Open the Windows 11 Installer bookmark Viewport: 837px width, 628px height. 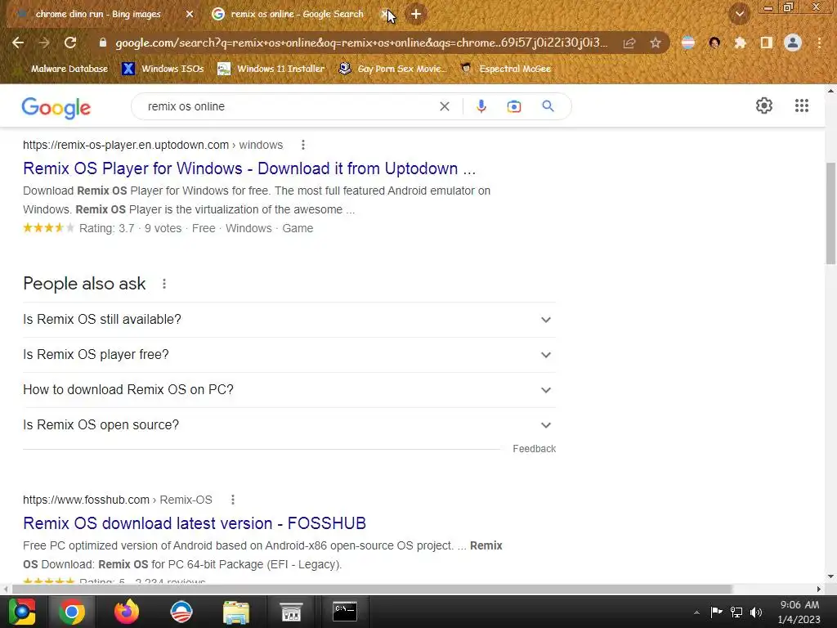pyautogui.click(x=271, y=69)
